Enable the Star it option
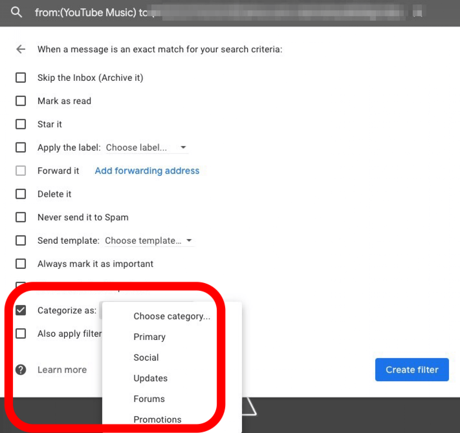 (x=21, y=124)
